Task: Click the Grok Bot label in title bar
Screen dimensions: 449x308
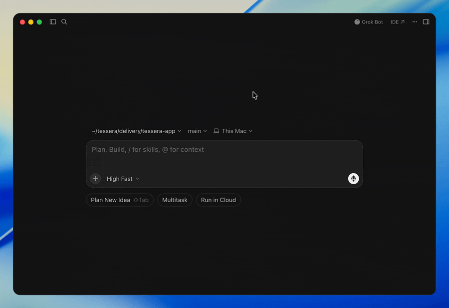Action: [x=372, y=22]
